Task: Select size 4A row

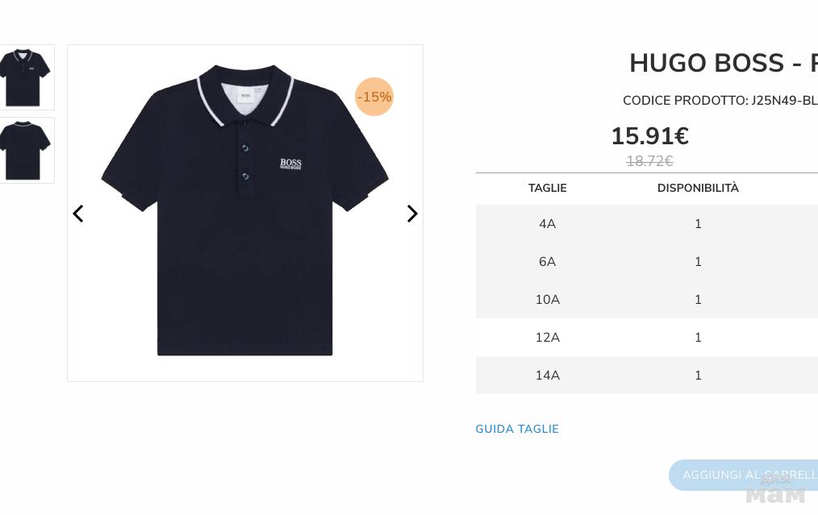Action: pyautogui.click(x=647, y=223)
